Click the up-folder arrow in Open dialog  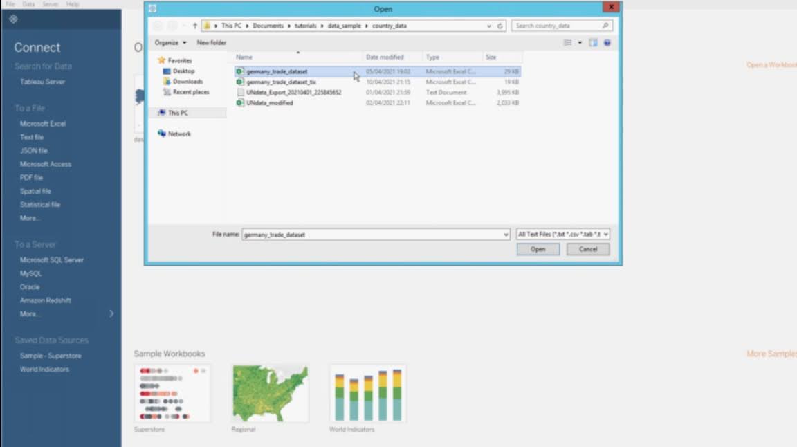[195, 26]
